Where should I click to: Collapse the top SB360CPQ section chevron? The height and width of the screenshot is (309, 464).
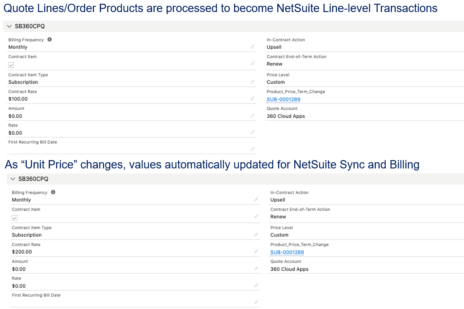coord(10,26)
